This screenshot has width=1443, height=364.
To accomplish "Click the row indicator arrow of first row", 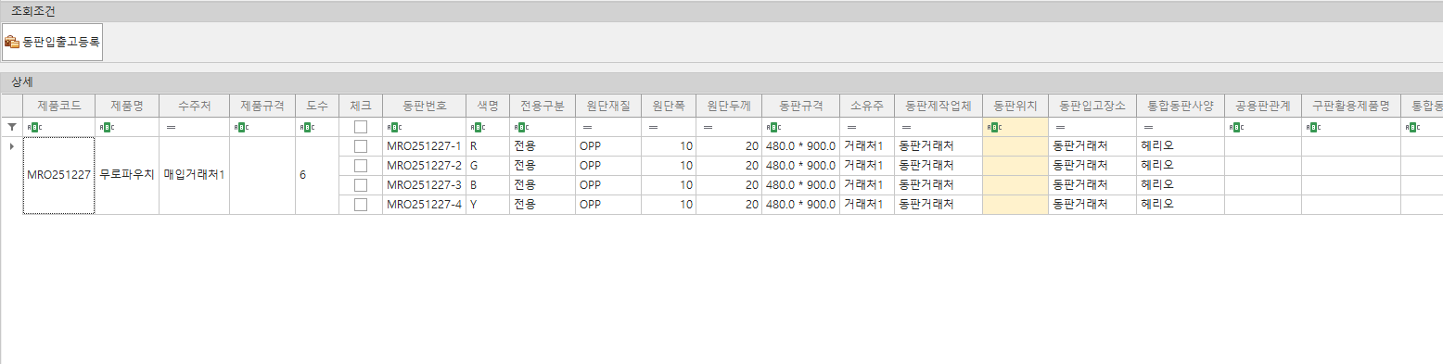I will pos(11,146).
